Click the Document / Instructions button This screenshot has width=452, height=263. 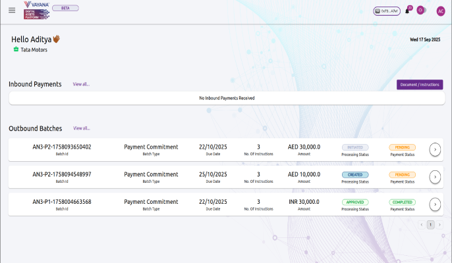419,85
